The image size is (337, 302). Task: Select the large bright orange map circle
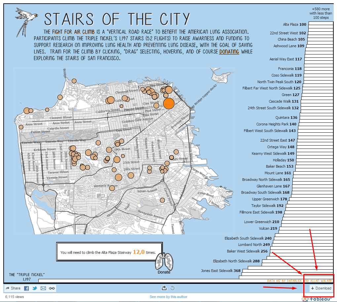[169, 103]
